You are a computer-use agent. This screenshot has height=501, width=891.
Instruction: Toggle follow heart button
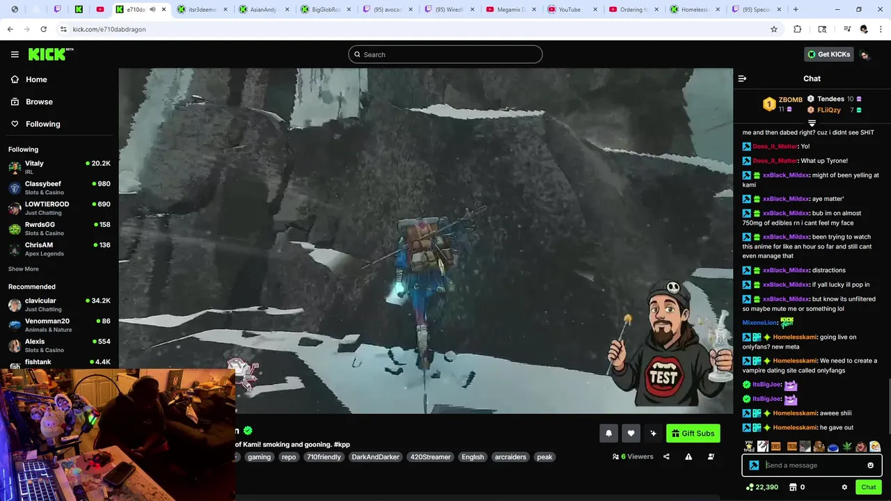click(x=631, y=434)
